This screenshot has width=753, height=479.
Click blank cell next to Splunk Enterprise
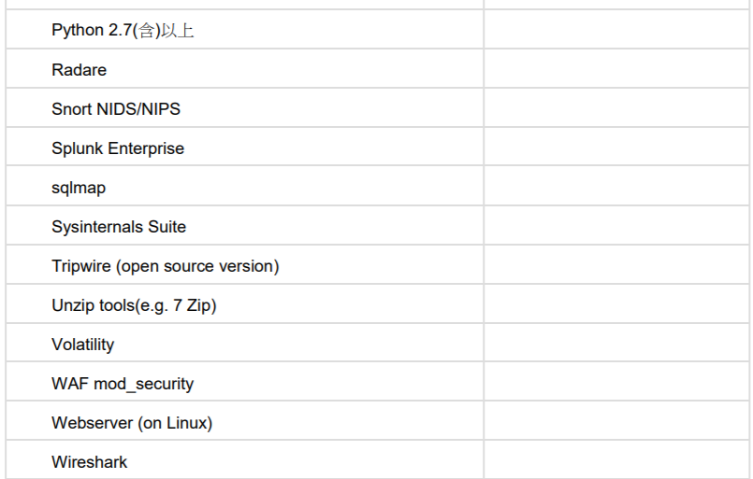[616, 147]
